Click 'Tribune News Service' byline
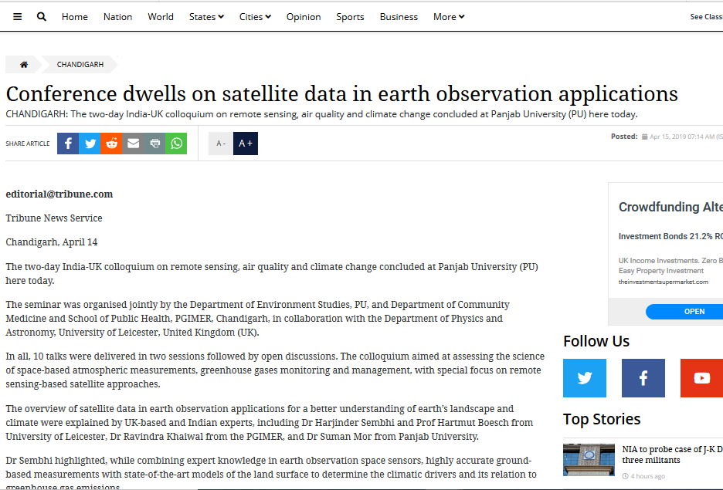723x490 pixels. pyautogui.click(x=54, y=218)
